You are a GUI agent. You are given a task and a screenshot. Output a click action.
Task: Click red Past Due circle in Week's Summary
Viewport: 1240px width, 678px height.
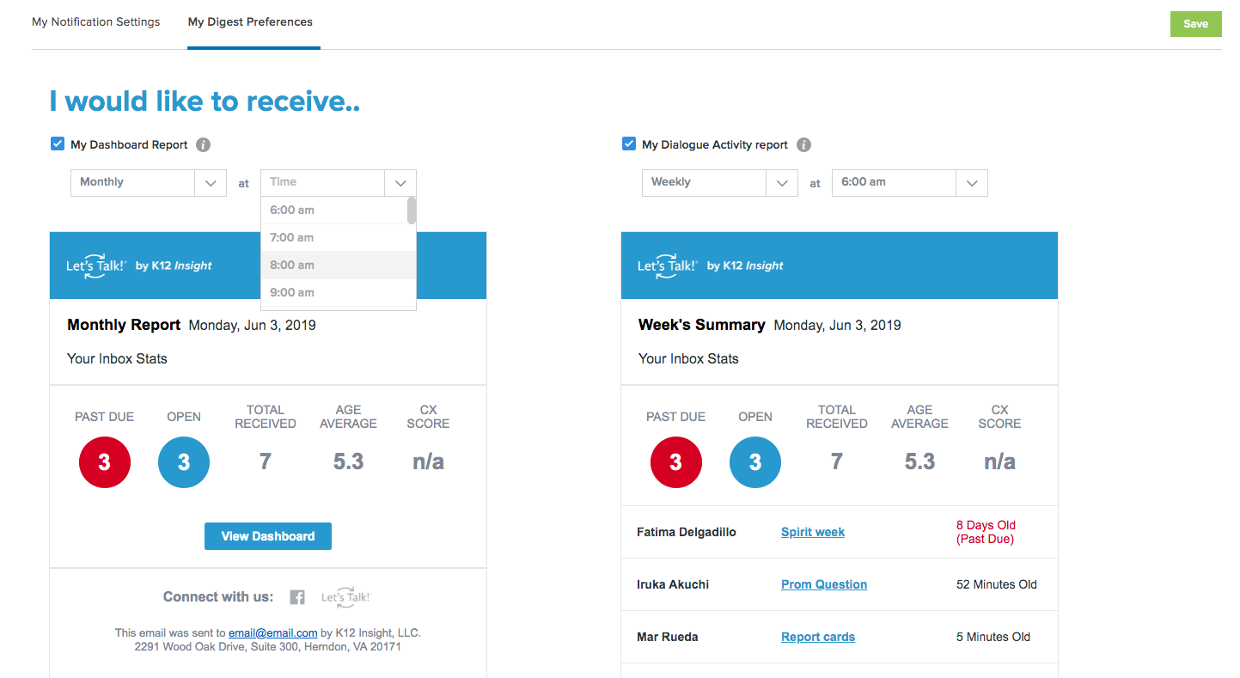pyautogui.click(x=676, y=462)
